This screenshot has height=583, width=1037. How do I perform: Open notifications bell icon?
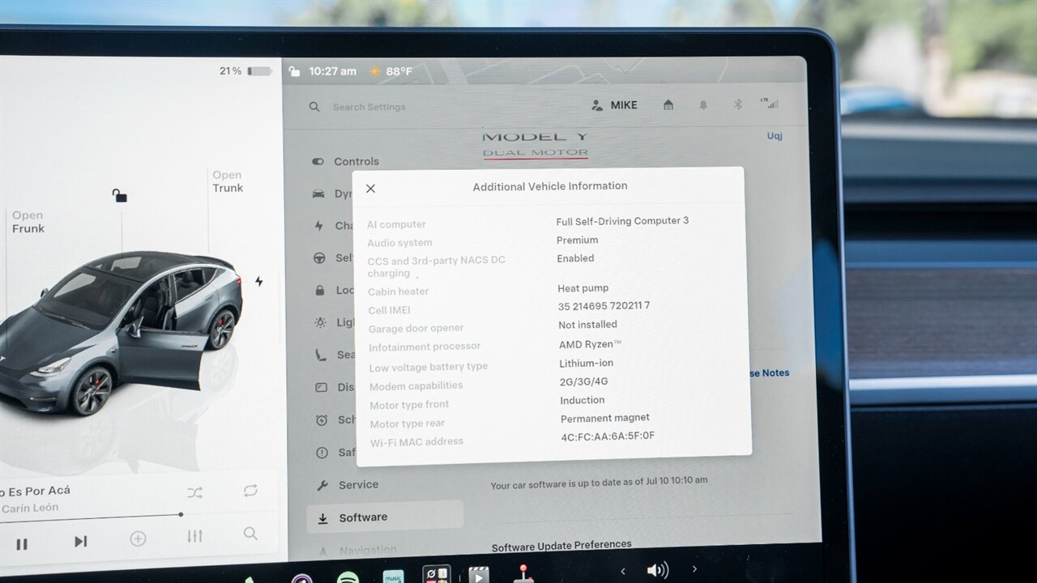703,105
